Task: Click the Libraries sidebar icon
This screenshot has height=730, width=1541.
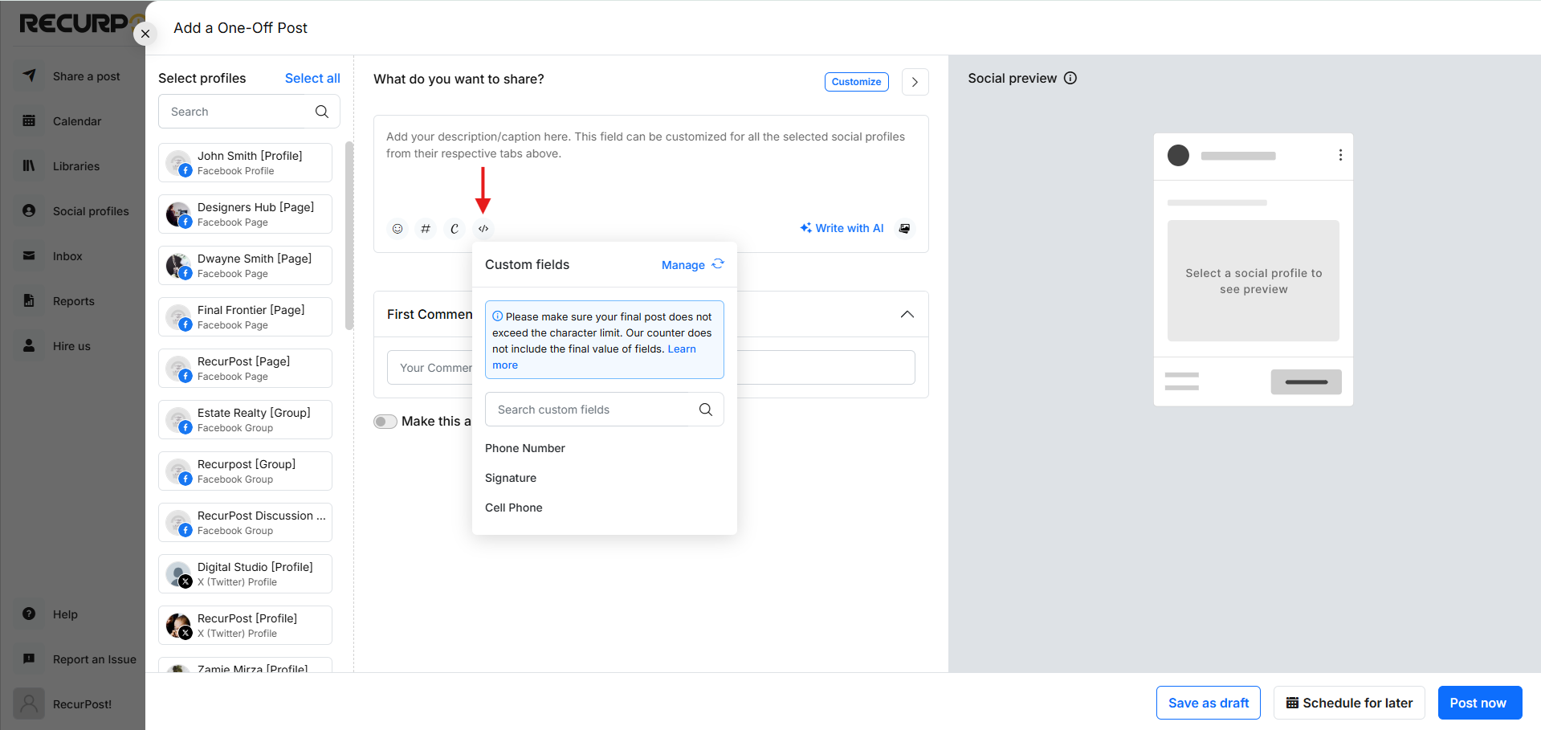Action: click(x=29, y=165)
